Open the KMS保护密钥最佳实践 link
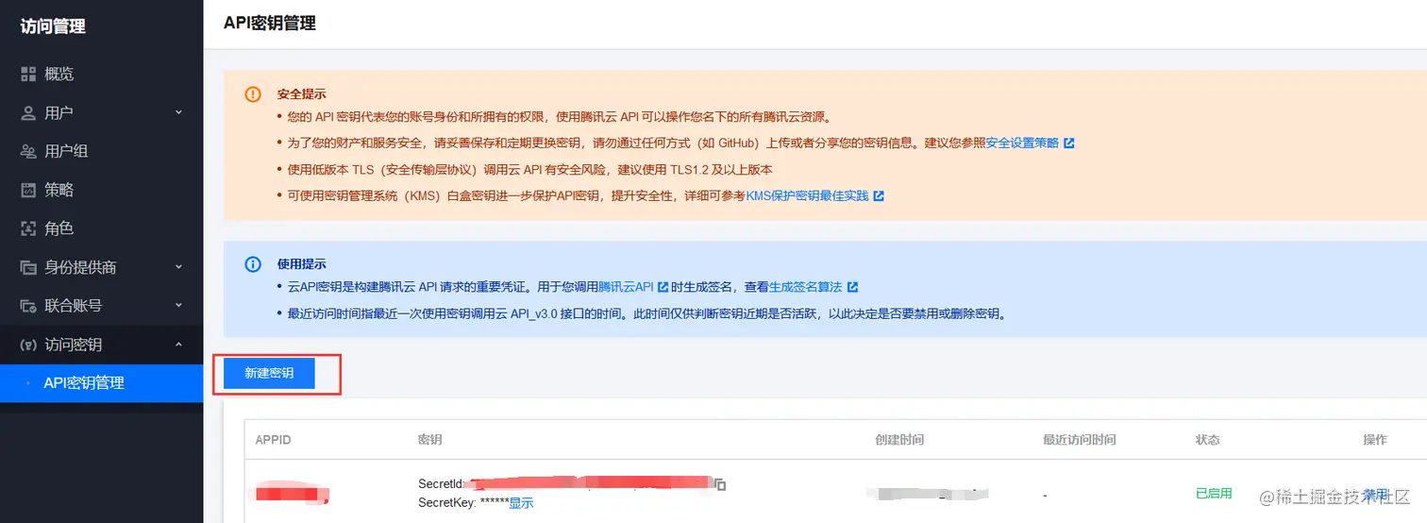The image size is (1427, 523). (x=807, y=196)
